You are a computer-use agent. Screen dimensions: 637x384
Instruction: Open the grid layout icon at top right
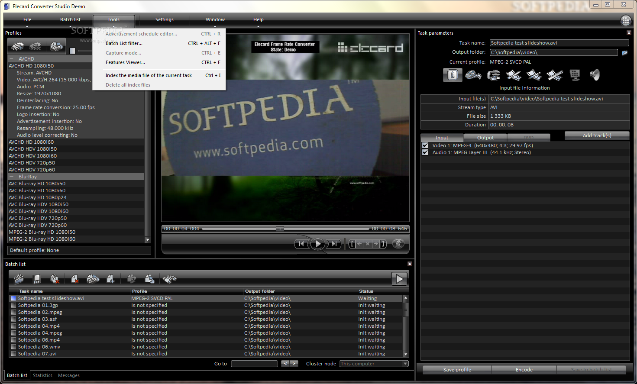point(625,20)
